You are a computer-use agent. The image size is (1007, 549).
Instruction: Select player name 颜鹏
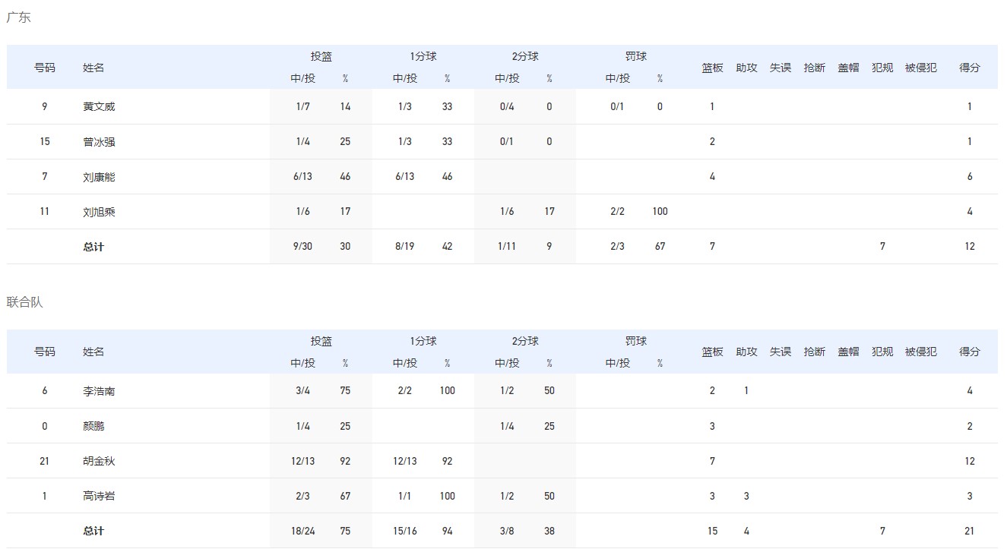click(93, 426)
